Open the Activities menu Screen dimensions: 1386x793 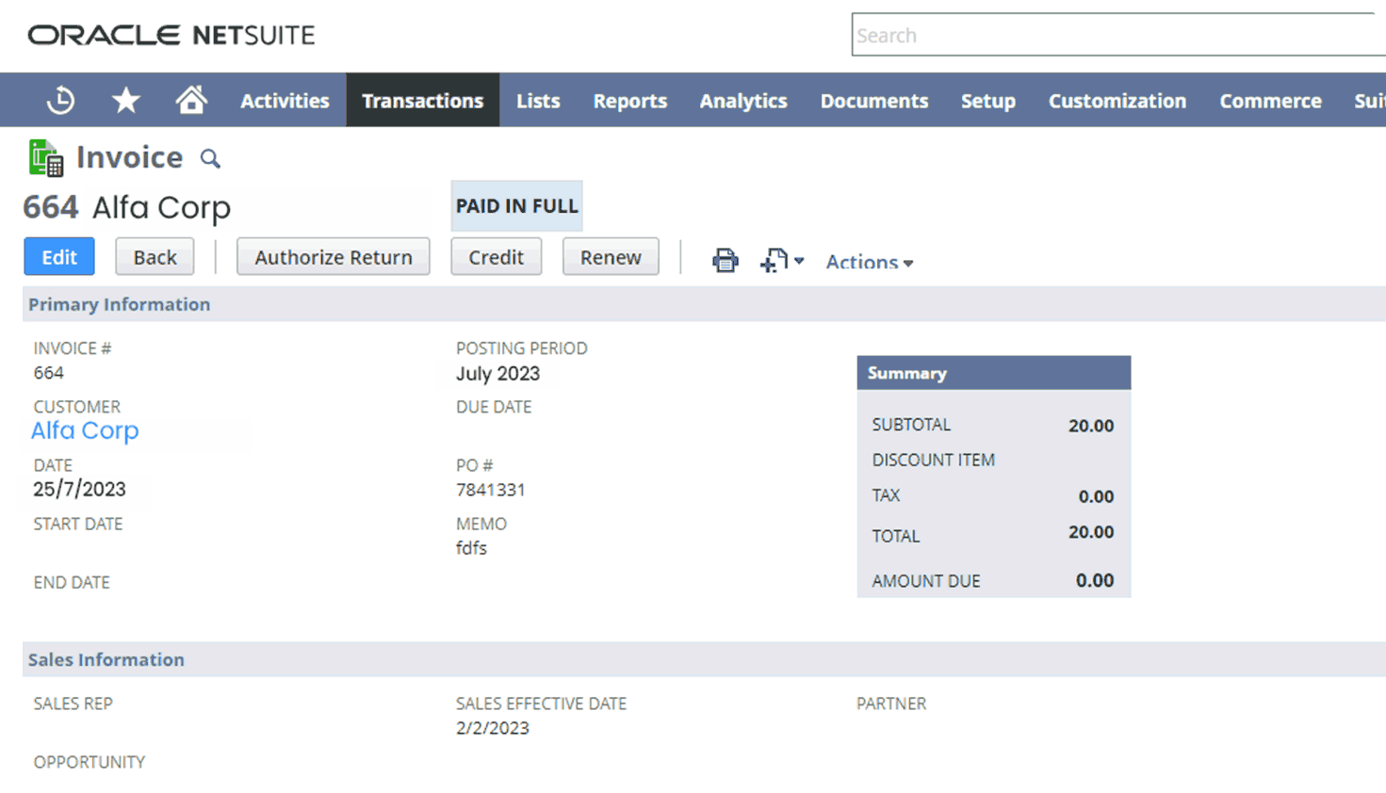click(x=285, y=101)
